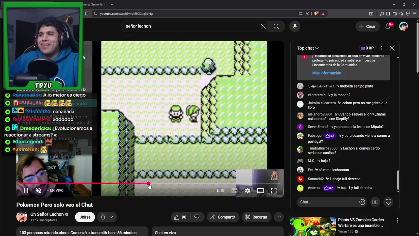Open the Crear video menu
Viewport: 419px width, 236px height.
(367, 27)
